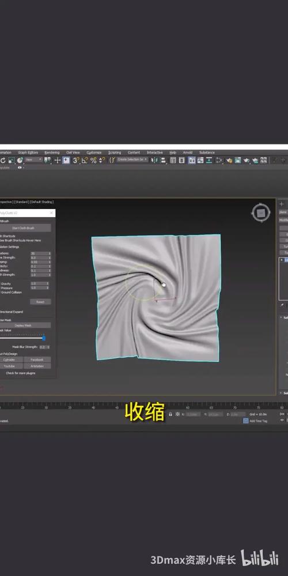
Task: Open the Help menu
Action: coord(173,153)
